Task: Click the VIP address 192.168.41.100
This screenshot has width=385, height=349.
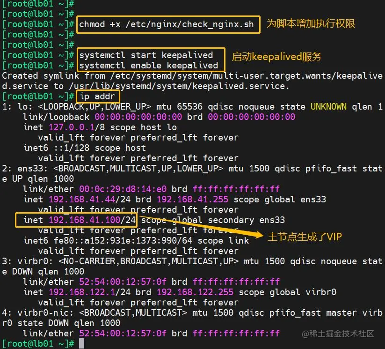Action: click(85, 220)
